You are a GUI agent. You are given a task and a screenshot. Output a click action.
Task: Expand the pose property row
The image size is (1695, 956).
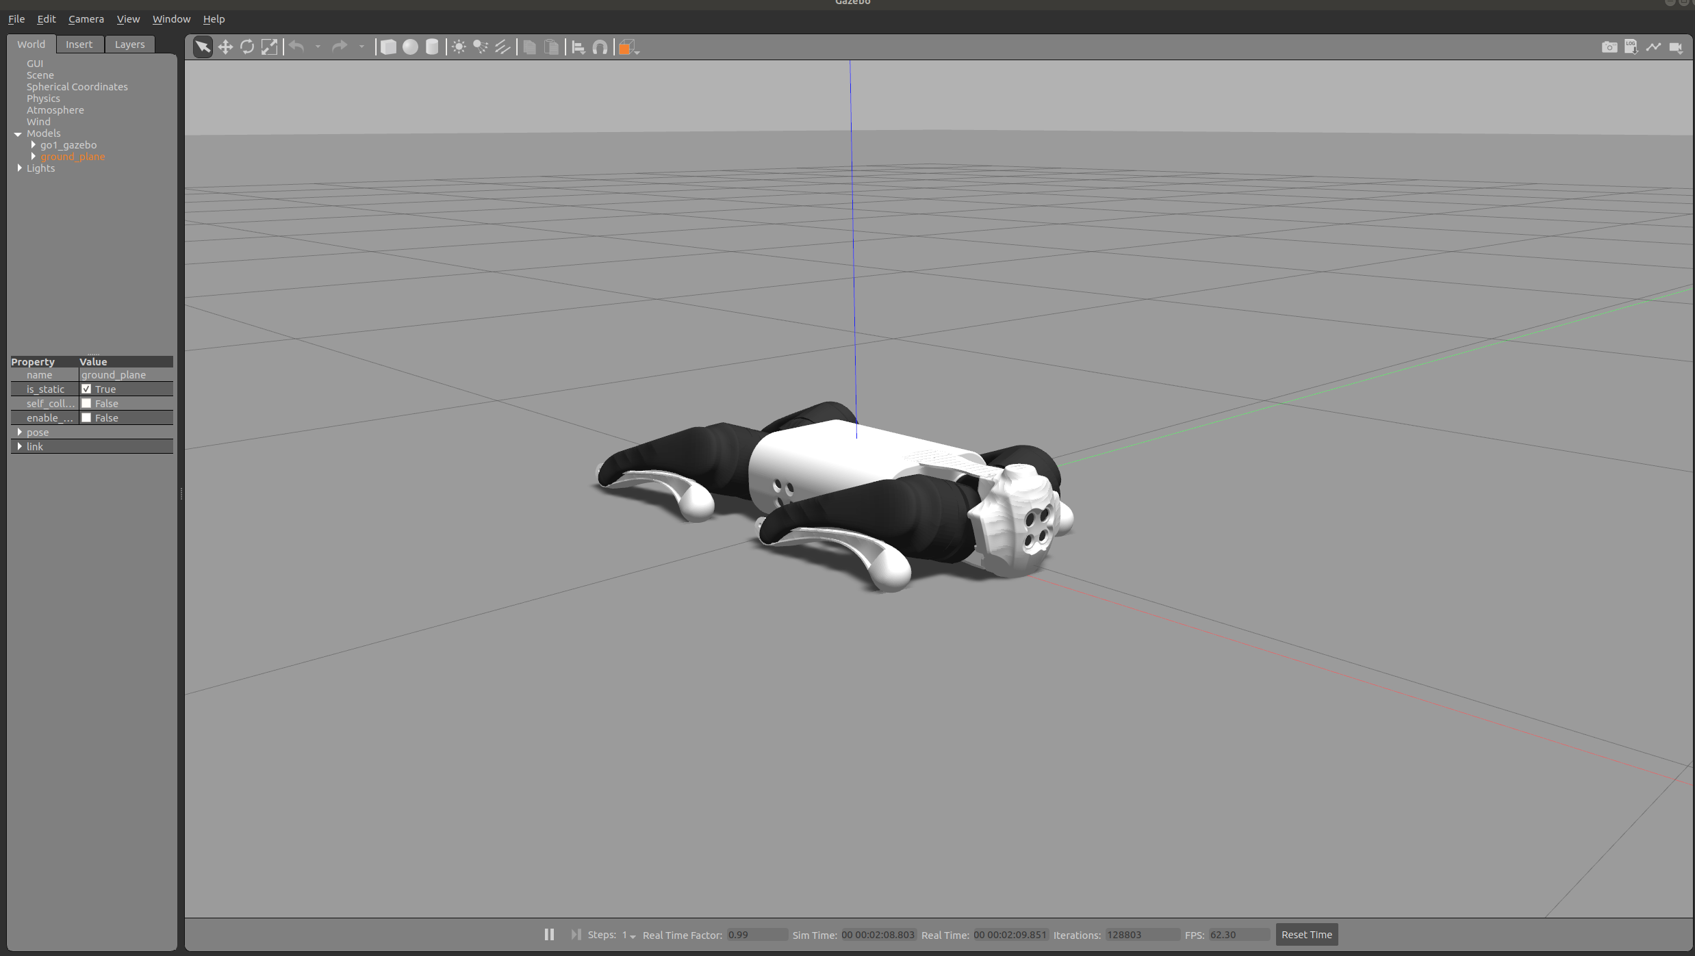click(19, 432)
